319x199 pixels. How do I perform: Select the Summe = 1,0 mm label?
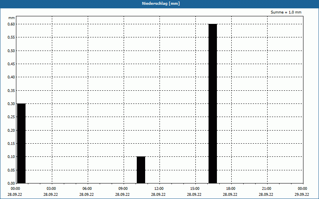[x=286, y=12]
